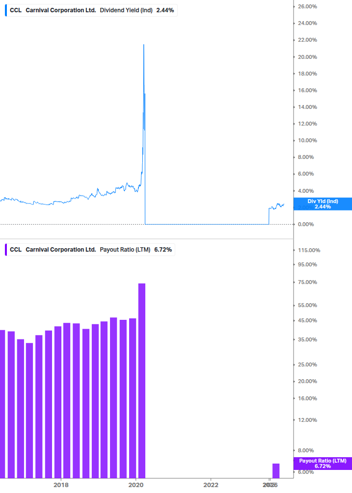352x493 pixels.
Task: Click the 115.00% payout axis label
Action: pos(309,250)
